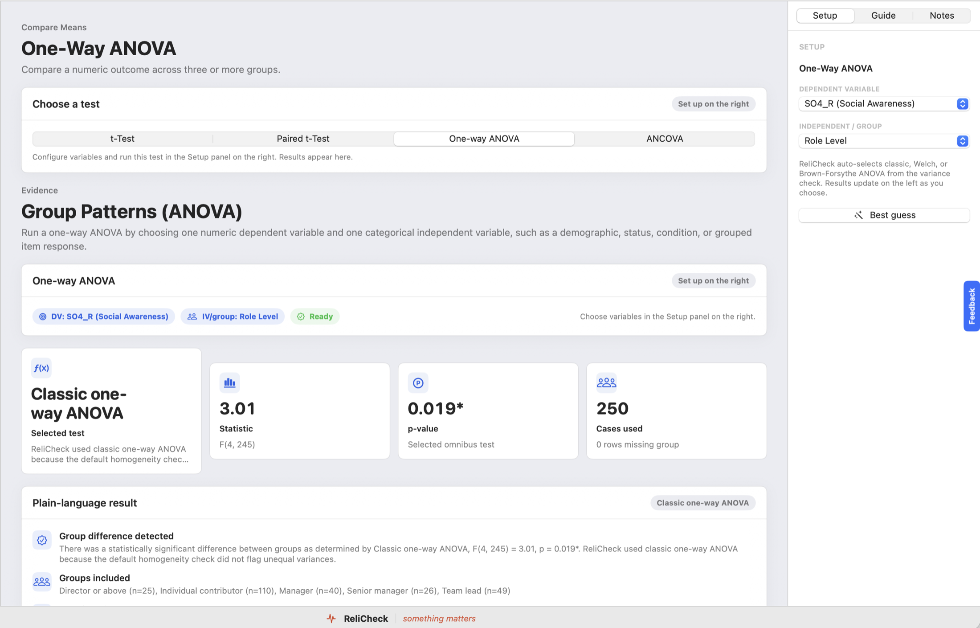Click the IV/group: Role Level chip
980x628 pixels.
pyautogui.click(x=233, y=316)
